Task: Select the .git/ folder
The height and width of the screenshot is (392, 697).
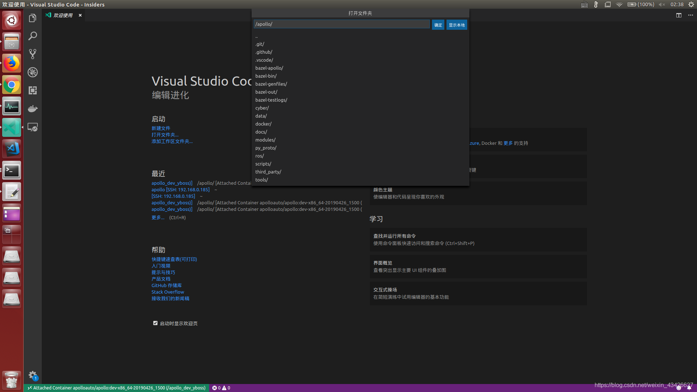Action: 360,44
